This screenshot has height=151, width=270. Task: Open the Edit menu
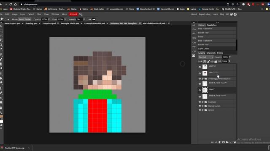point(7,14)
